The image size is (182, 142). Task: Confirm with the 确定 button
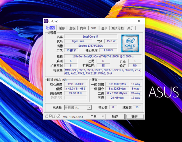[x=132, y=117]
